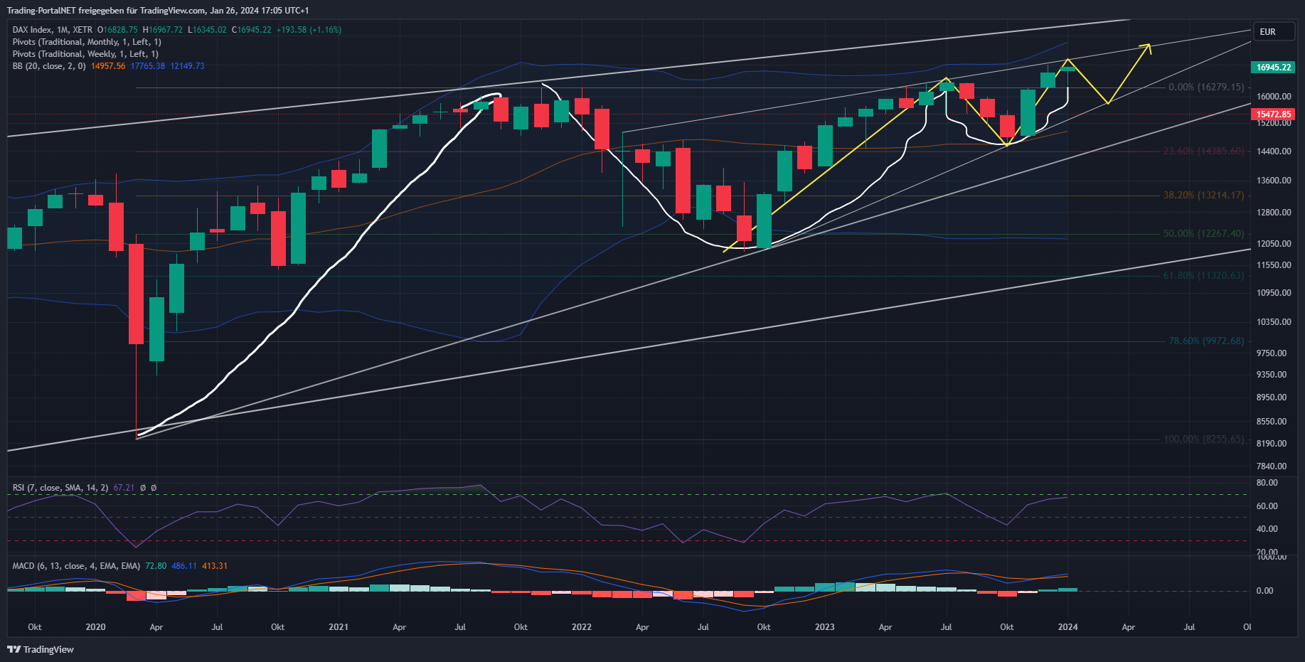Click the 2024 label on time axis
The width and height of the screenshot is (1305, 662).
click(x=1067, y=627)
